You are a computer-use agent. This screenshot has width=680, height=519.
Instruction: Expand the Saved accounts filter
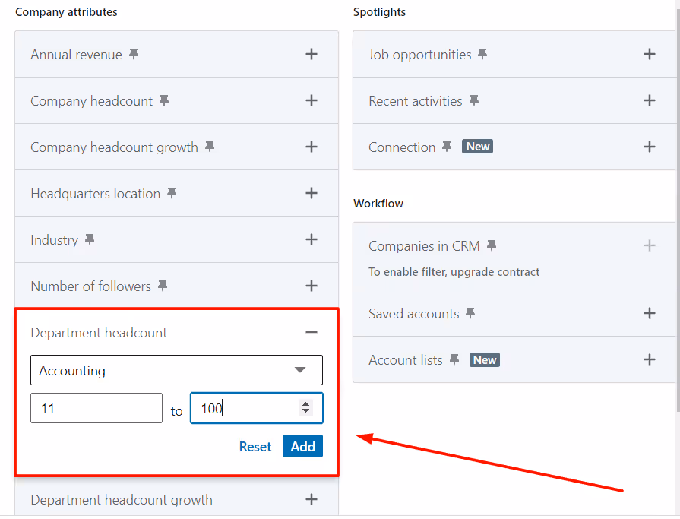click(650, 313)
